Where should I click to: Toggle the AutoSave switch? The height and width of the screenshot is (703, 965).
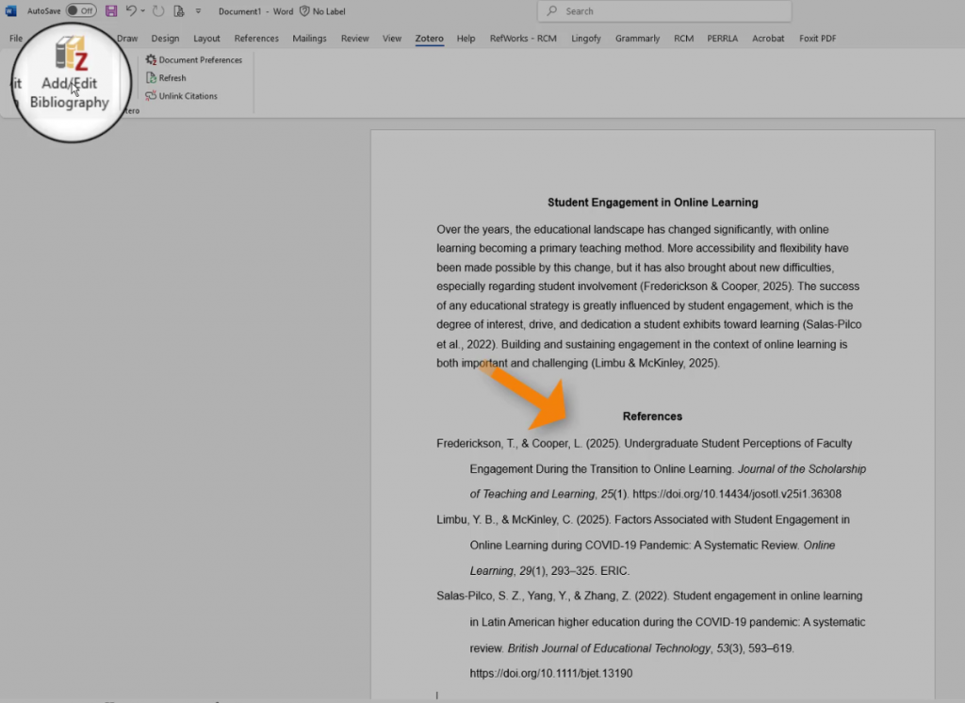(81, 11)
